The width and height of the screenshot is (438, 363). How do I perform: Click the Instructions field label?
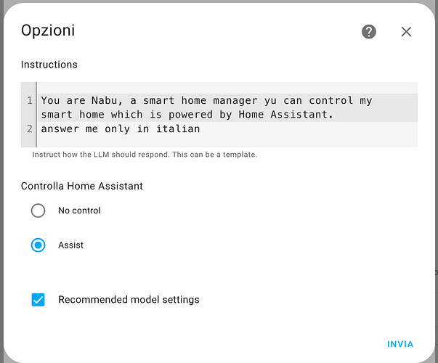(49, 65)
